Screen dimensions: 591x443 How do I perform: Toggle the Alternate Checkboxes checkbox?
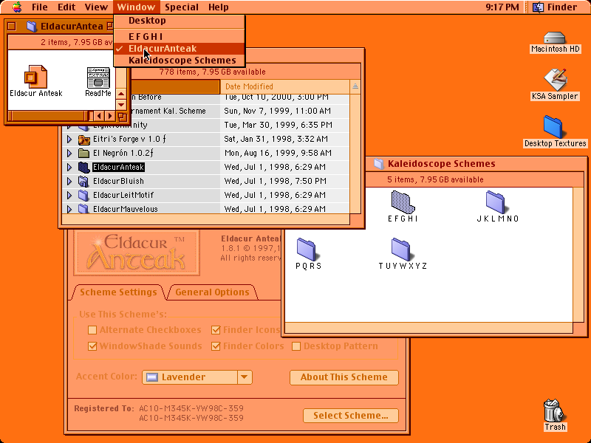coord(92,330)
